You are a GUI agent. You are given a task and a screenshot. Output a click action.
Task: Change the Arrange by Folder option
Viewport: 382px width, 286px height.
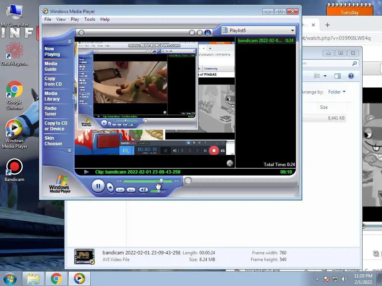point(337,92)
